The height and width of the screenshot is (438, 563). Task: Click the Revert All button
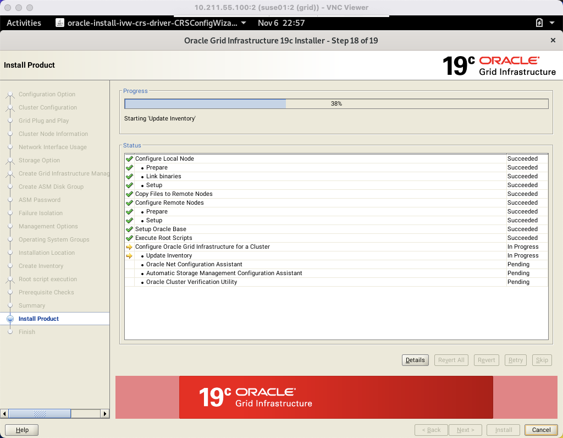[x=451, y=360]
